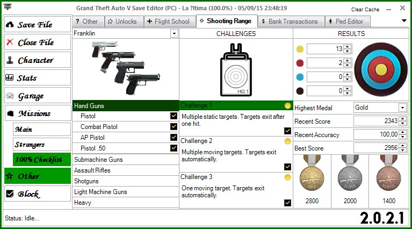The width and height of the screenshot is (412, 229).
Task: Toggle the Combat Pistol checkbox
Action: 174,126
